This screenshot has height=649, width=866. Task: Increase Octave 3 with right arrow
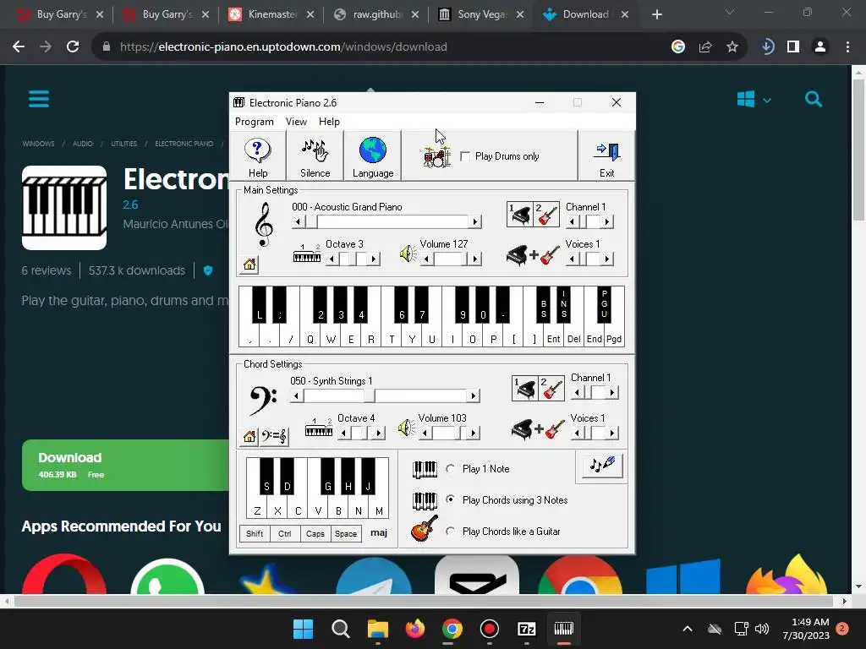[374, 259]
